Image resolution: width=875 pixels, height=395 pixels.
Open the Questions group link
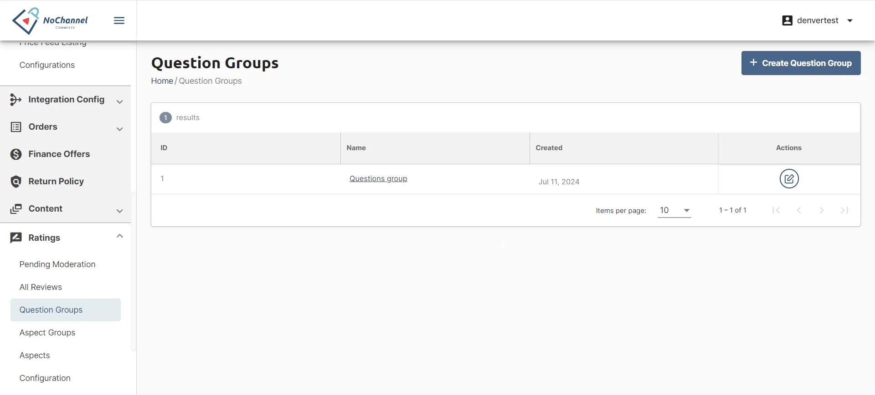click(378, 179)
